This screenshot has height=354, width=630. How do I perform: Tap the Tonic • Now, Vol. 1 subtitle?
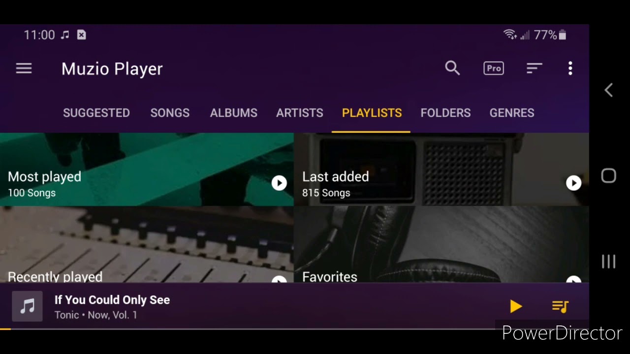tap(96, 315)
